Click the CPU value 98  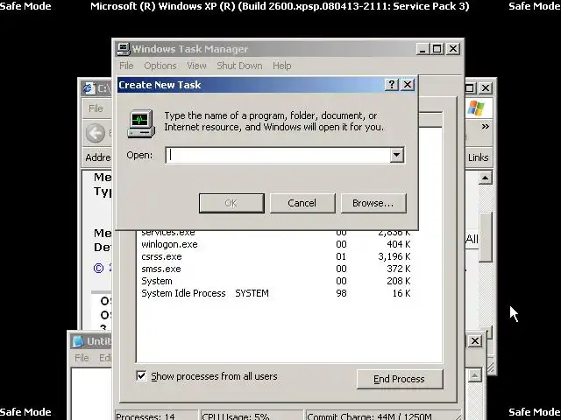coord(341,293)
